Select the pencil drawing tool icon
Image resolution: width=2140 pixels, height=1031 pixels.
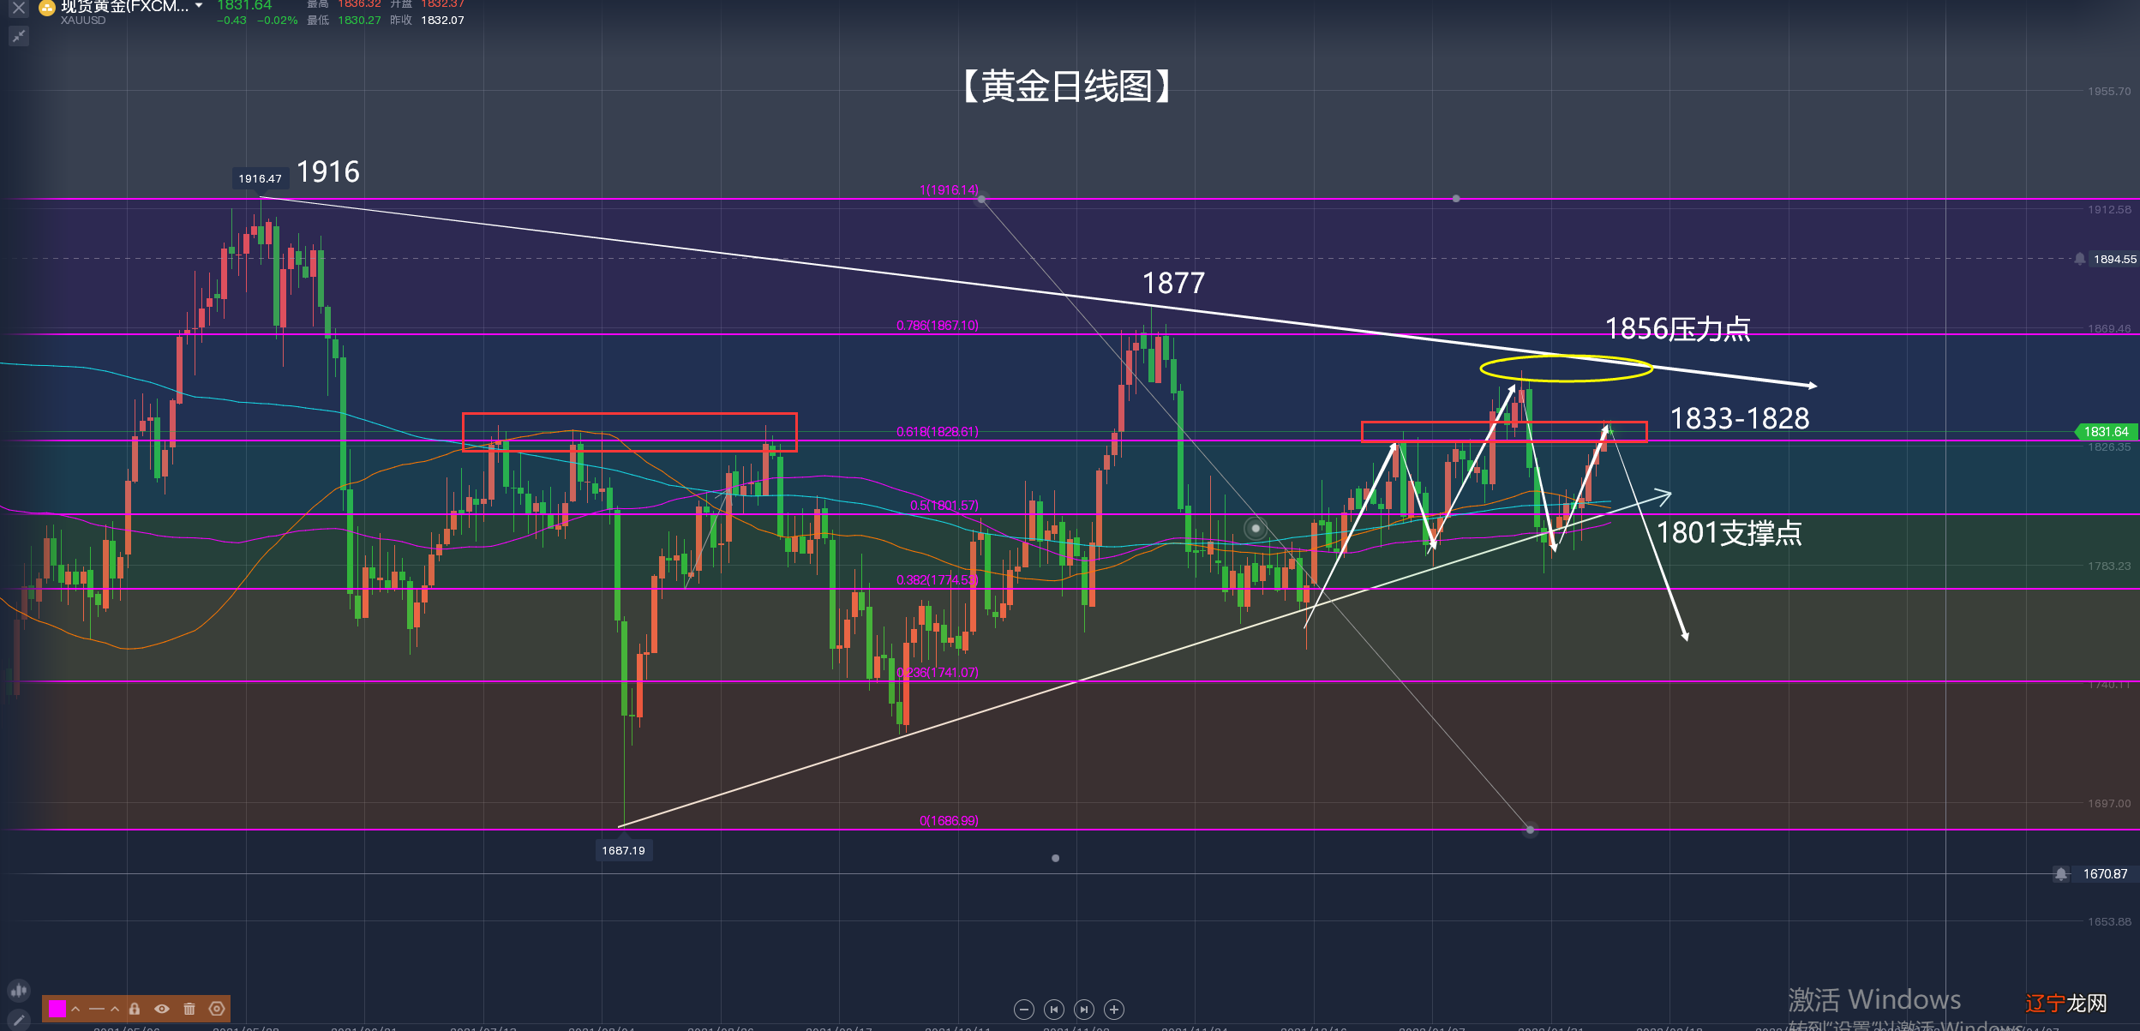click(19, 1020)
